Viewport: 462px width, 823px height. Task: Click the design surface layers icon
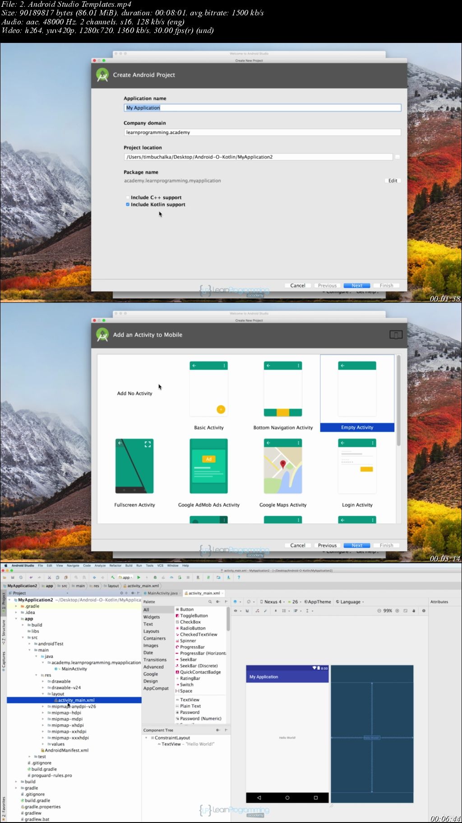[235, 602]
